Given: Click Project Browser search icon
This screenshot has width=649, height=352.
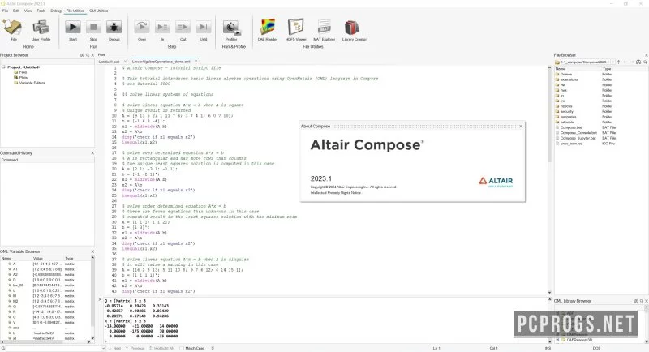Looking at the screenshot, I should pyautogui.click(x=88, y=55).
